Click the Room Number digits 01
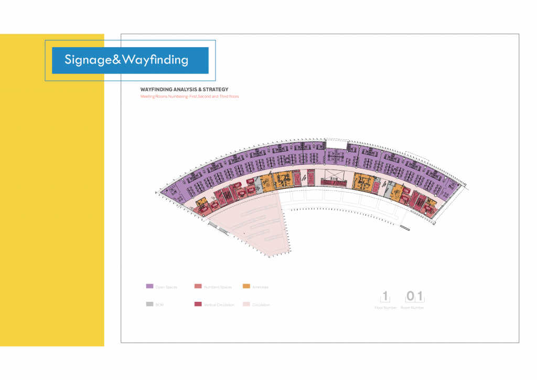Viewport: 537px width, 380px height. click(414, 297)
